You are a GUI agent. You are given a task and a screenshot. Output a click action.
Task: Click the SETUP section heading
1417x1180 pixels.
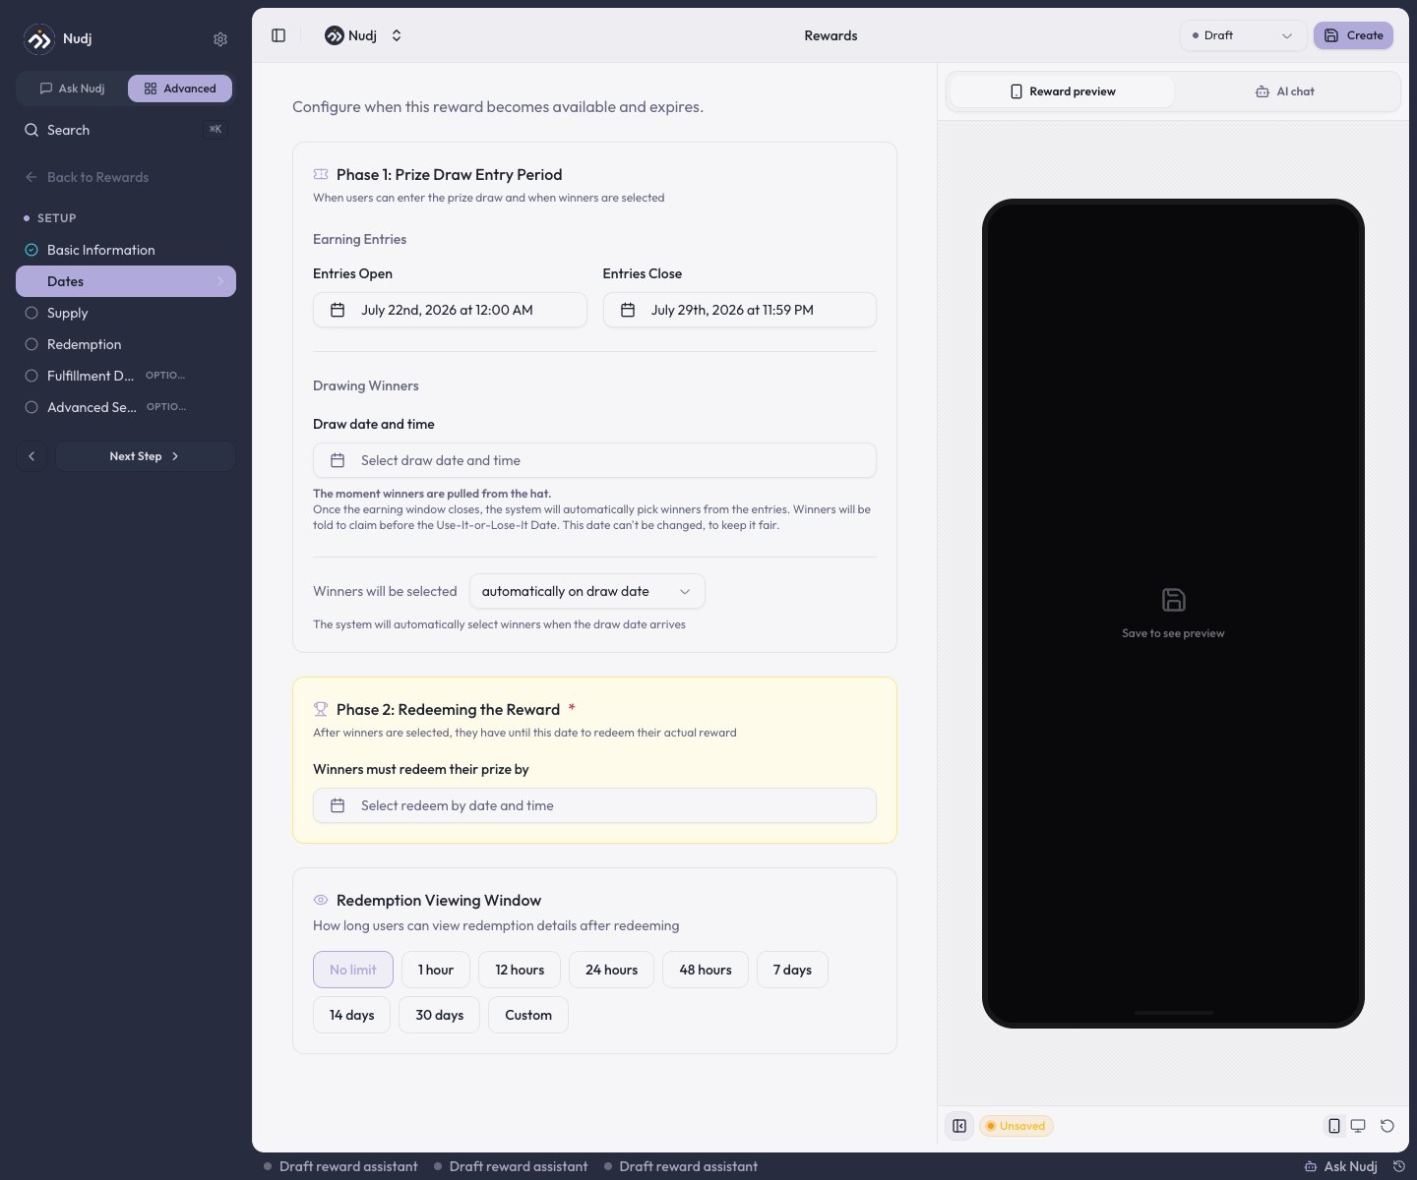[56, 218]
